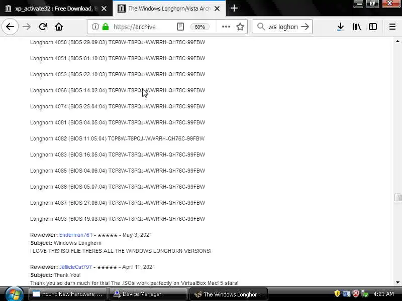The image size is (402, 301).
Task: Click the Longhorn 4082 key line
Action: (117, 138)
